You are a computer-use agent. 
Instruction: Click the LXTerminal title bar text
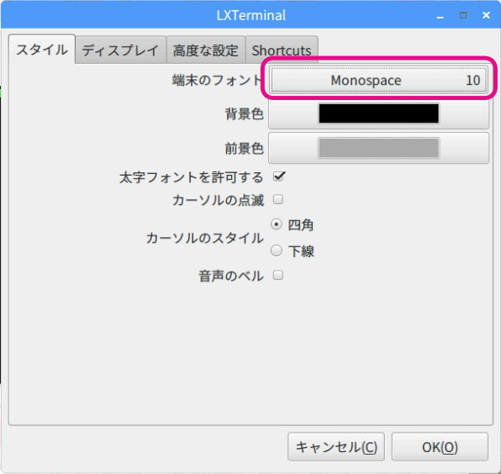[251, 15]
